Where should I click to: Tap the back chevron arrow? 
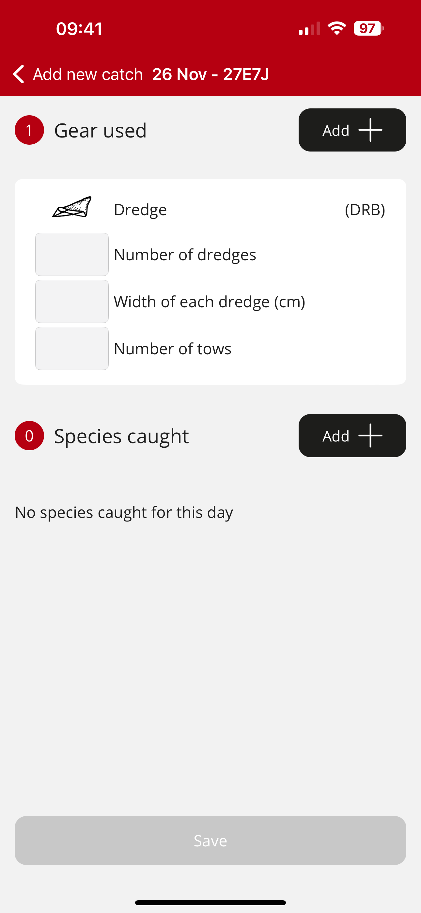pyautogui.click(x=19, y=74)
